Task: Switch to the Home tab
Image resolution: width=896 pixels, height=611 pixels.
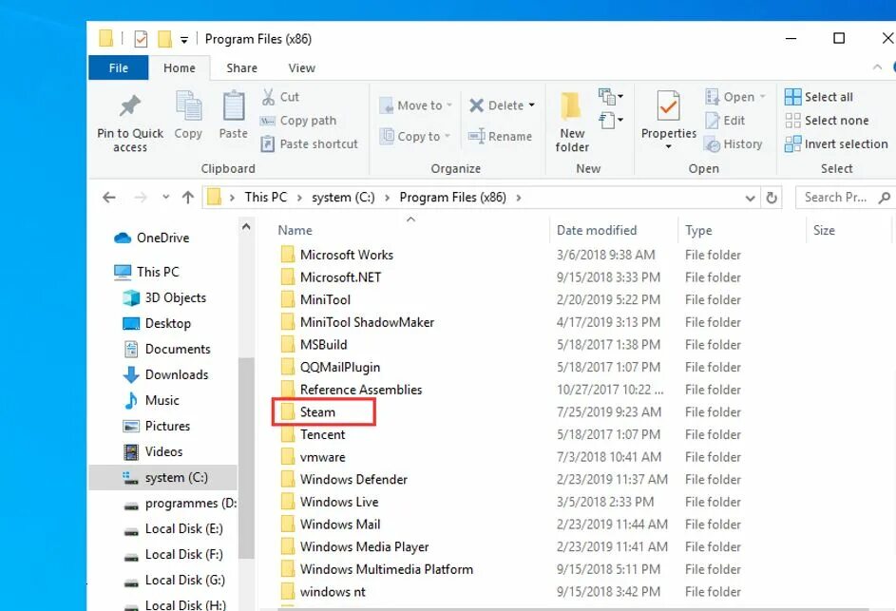Action: pyautogui.click(x=180, y=68)
